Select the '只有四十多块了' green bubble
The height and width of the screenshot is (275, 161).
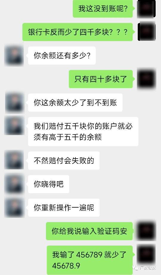(101, 79)
